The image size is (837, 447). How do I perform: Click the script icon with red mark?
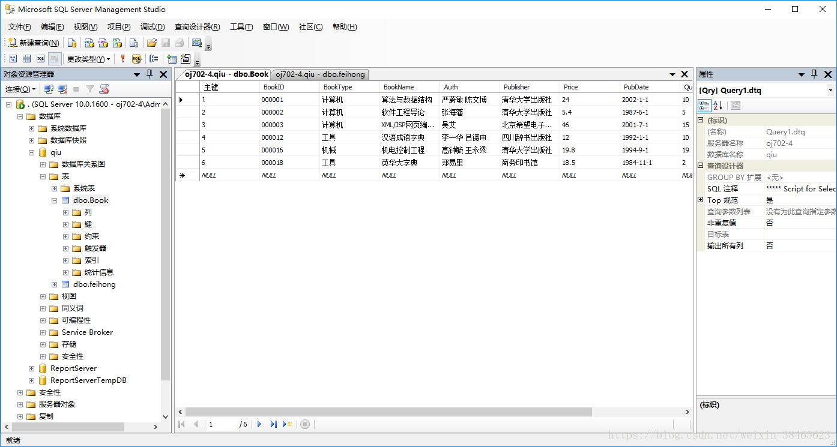(x=104, y=89)
